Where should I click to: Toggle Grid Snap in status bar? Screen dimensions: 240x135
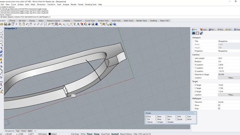[x=75, y=134]
